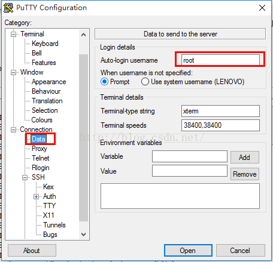Image resolution: width=273 pixels, height=262 pixels.
Task: Click the Cancel button
Action: pyautogui.click(x=241, y=251)
